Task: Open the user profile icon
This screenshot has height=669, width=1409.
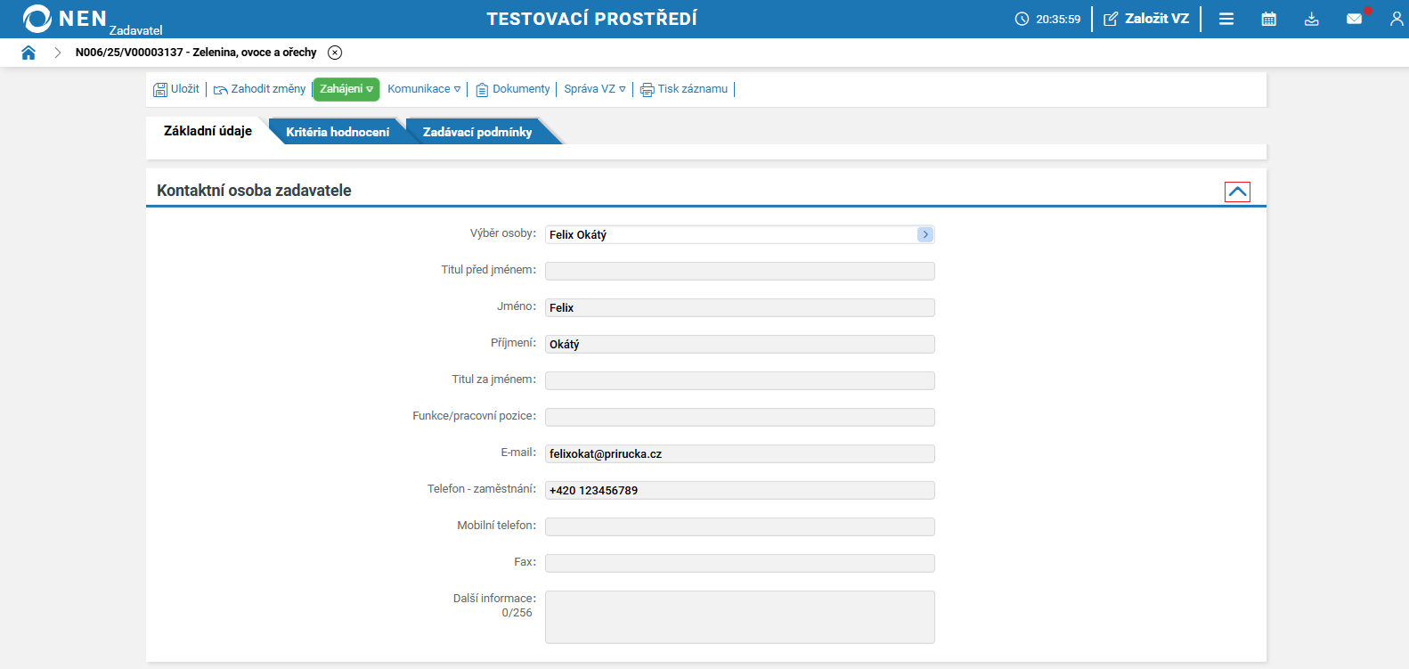Action: pos(1396,19)
